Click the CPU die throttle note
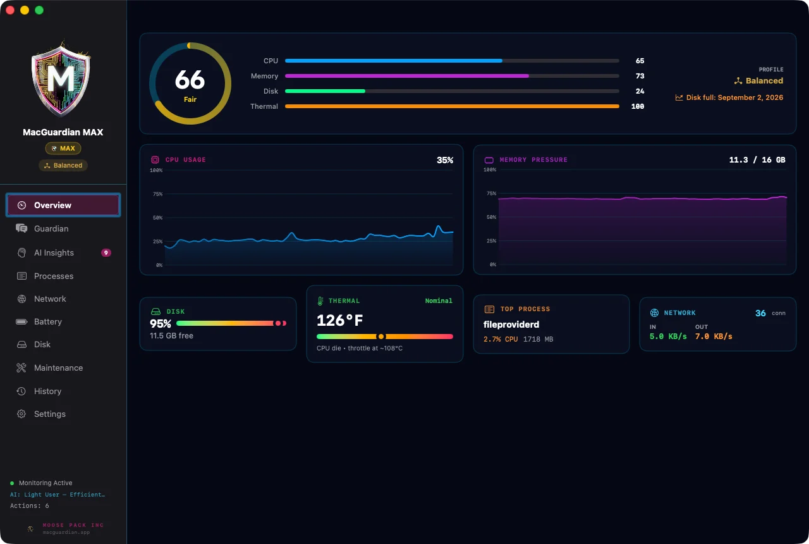The image size is (809, 544). pyautogui.click(x=360, y=349)
